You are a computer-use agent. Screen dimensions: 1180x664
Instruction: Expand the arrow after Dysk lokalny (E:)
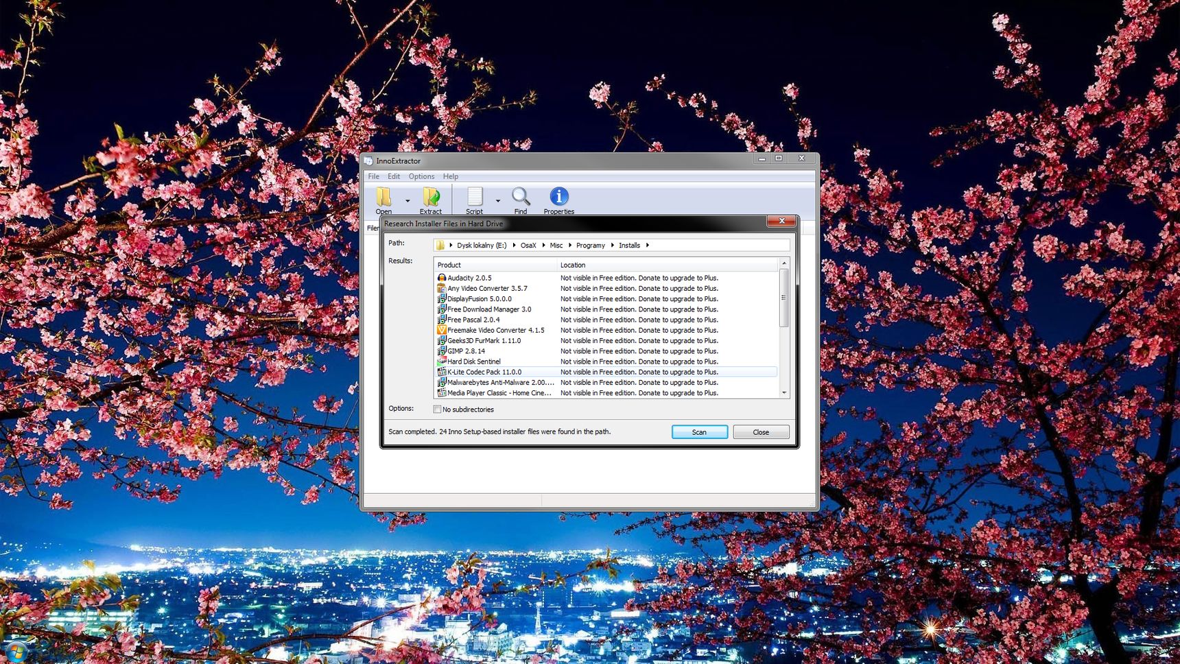[x=514, y=245]
